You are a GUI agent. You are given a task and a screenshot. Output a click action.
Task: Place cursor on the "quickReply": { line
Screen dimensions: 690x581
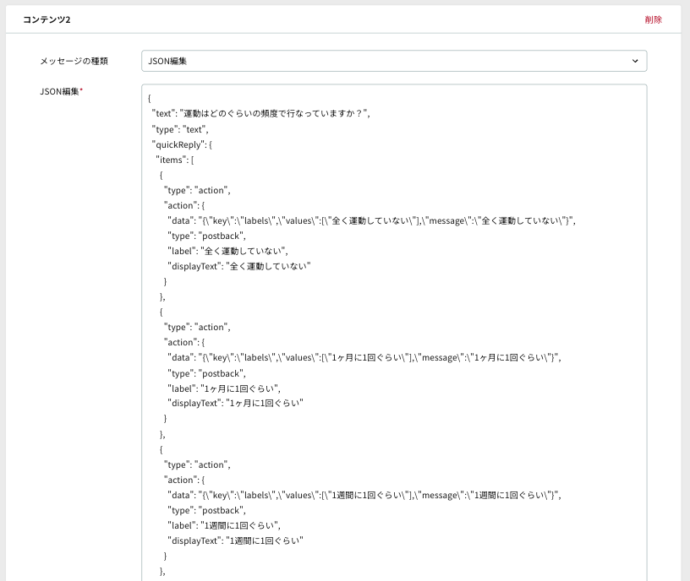click(x=182, y=144)
